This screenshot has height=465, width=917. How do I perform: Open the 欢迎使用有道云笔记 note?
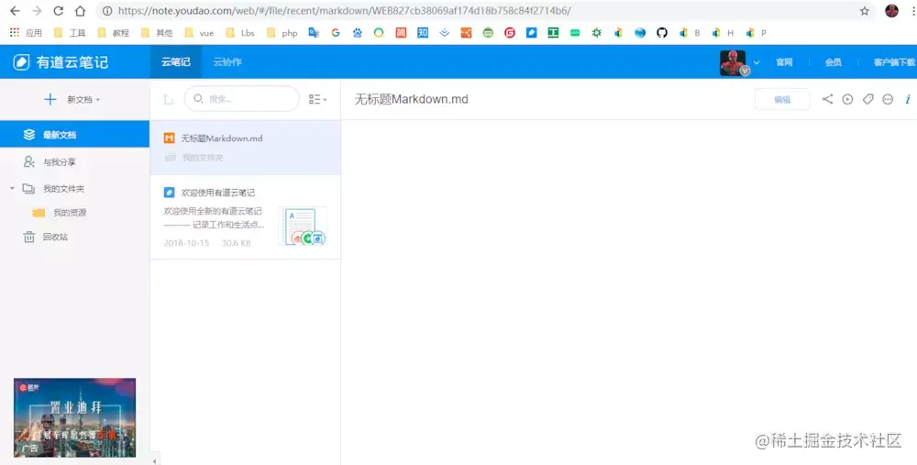(245, 216)
